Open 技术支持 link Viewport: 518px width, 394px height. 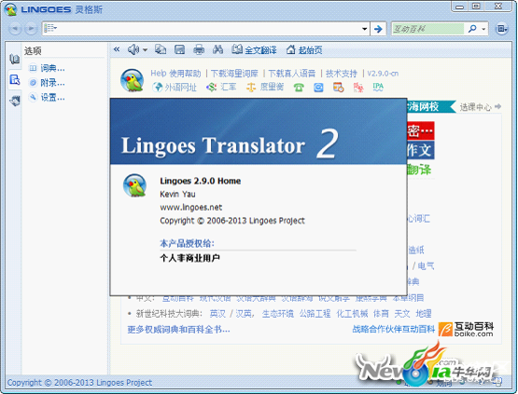[342, 74]
